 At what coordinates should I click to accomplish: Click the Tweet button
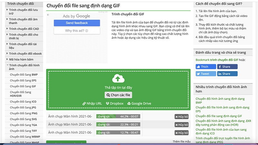click(206, 74)
